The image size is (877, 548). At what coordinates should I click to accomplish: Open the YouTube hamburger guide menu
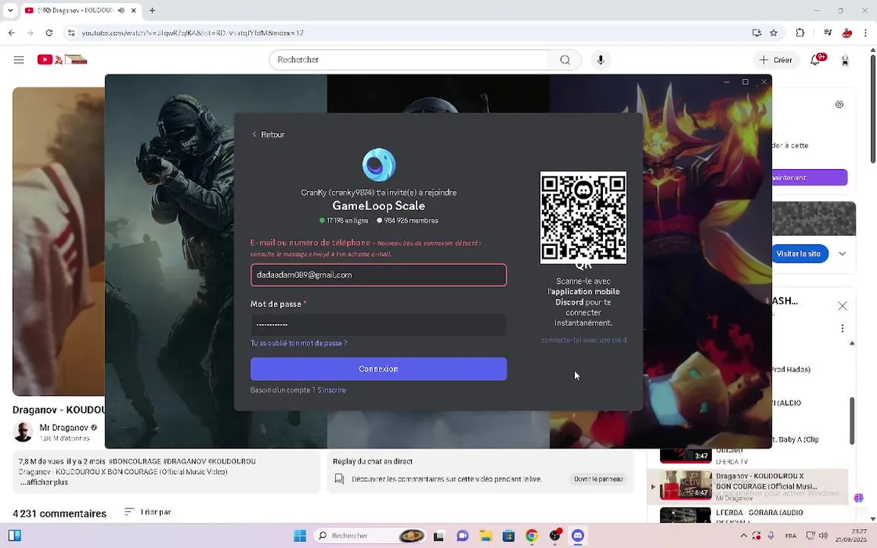(x=18, y=60)
